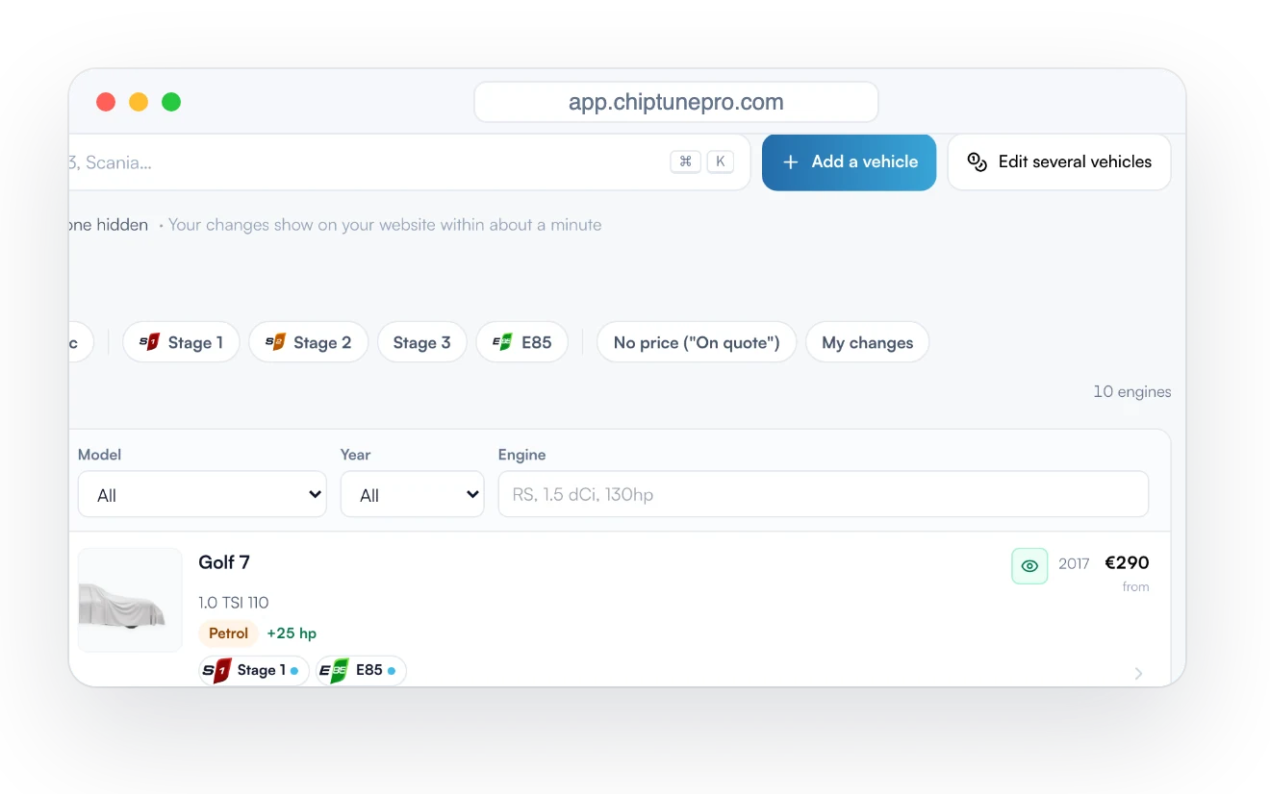Image resolution: width=1270 pixels, height=794 pixels.
Task: Click the browser address bar app.chiptunepro.com
Action: pos(676,102)
